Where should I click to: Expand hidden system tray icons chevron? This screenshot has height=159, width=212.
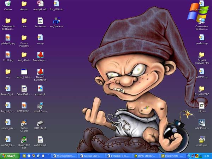tap(189, 156)
